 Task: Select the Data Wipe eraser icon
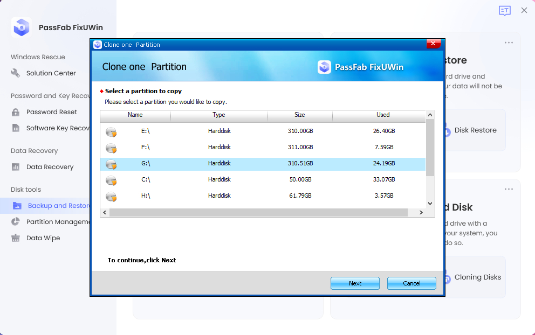tap(16, 238)
